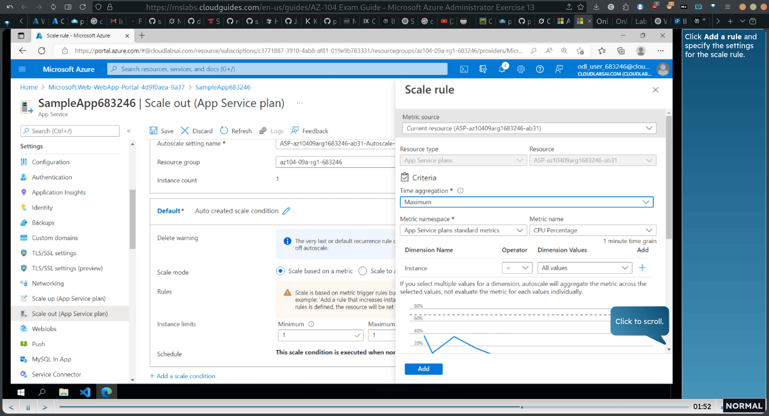Open File Explorer from taskbar

click(x=64, y=392)
